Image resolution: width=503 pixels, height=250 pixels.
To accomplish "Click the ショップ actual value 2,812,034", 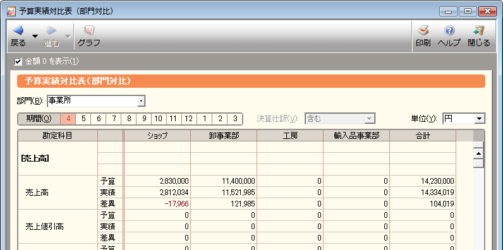I will pos(174,193).
